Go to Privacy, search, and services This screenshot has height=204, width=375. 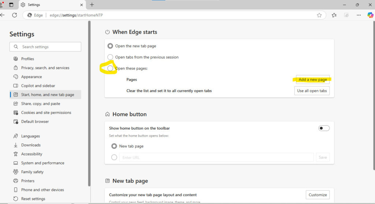pyautogui.click(x=45, y=68)
